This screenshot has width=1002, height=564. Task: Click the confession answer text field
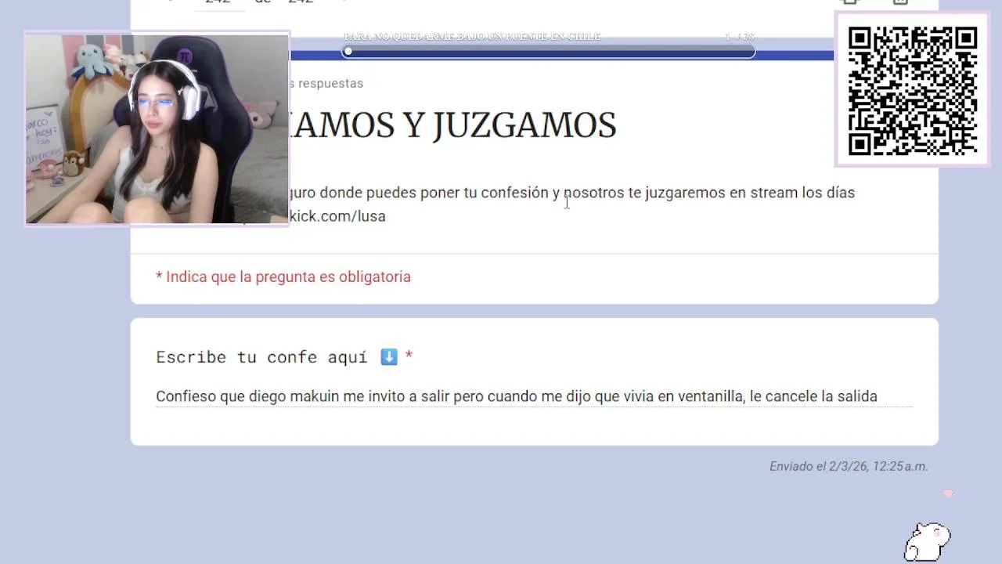click(x=534, y=396)
